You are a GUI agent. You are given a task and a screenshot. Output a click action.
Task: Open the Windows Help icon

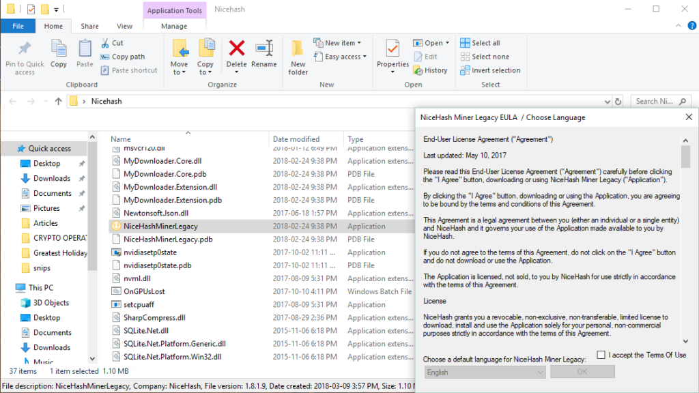[692, 26]
